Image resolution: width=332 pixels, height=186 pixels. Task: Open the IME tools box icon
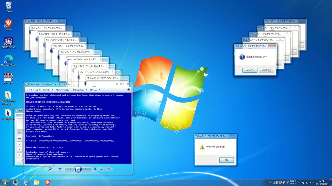point(284,183)
